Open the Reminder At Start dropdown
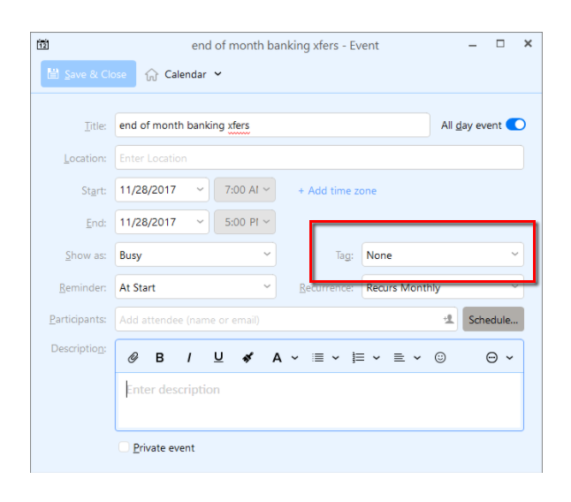This screenshot has width=571, height=502. coord(195,287)
